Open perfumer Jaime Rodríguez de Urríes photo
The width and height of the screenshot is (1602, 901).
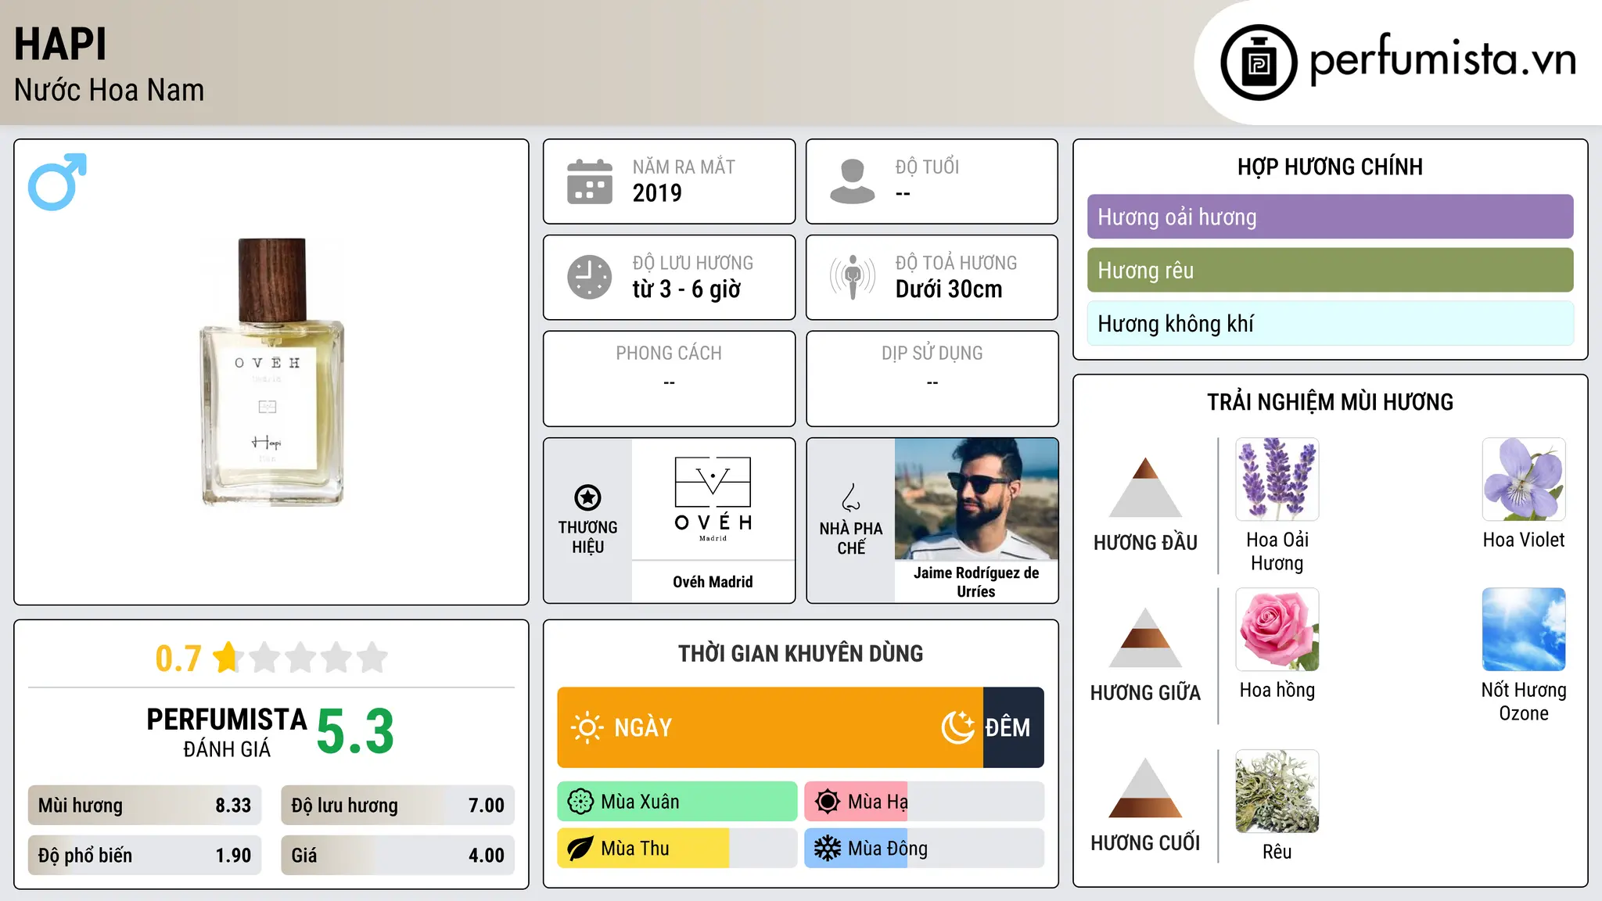[976, 499]
